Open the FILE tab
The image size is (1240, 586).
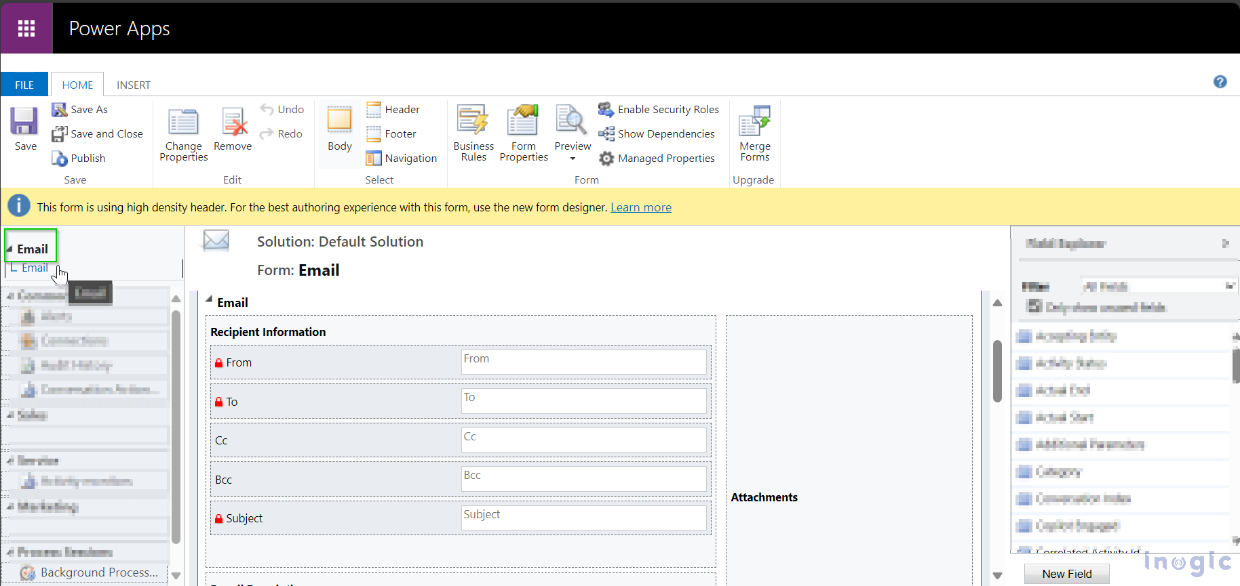point(24,85)
